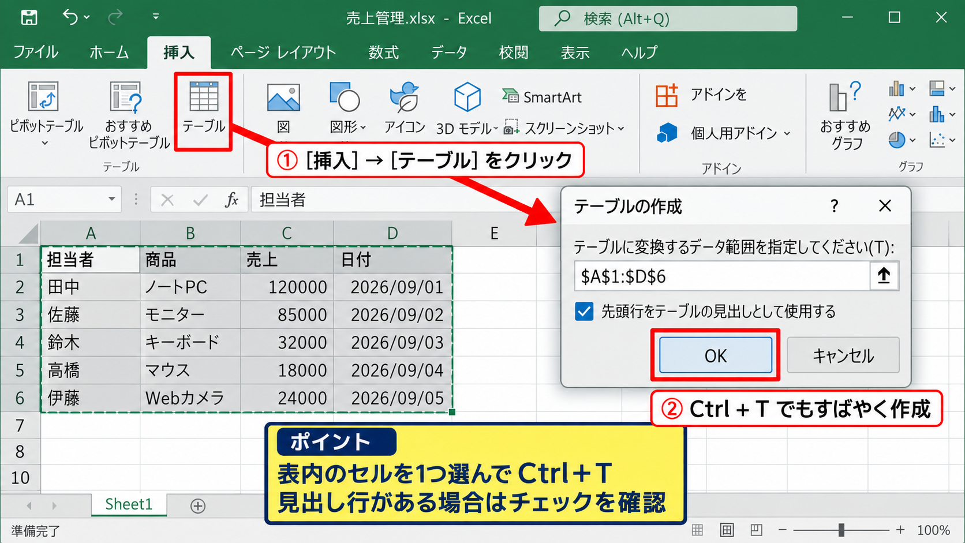Click the Redo arrow icon
Screen dimensions: 965x543
115,17
